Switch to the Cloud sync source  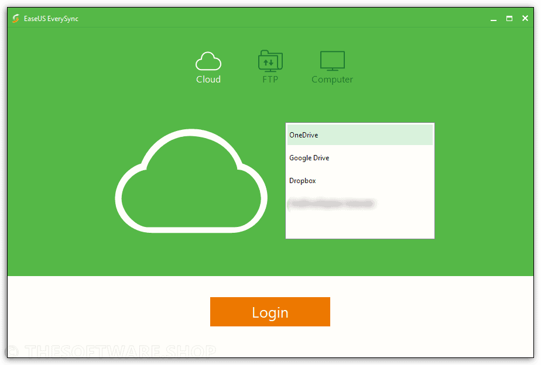[x=208, y=68]
